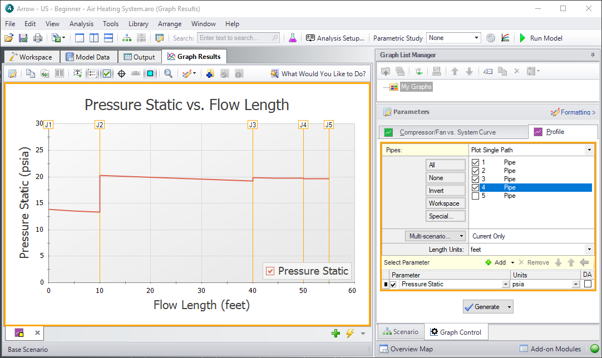The width and height of the screenshot is (602, 358).
Task: Toggle the Pressure Static parameter row checkbox
Action: [x=393, y=284]
